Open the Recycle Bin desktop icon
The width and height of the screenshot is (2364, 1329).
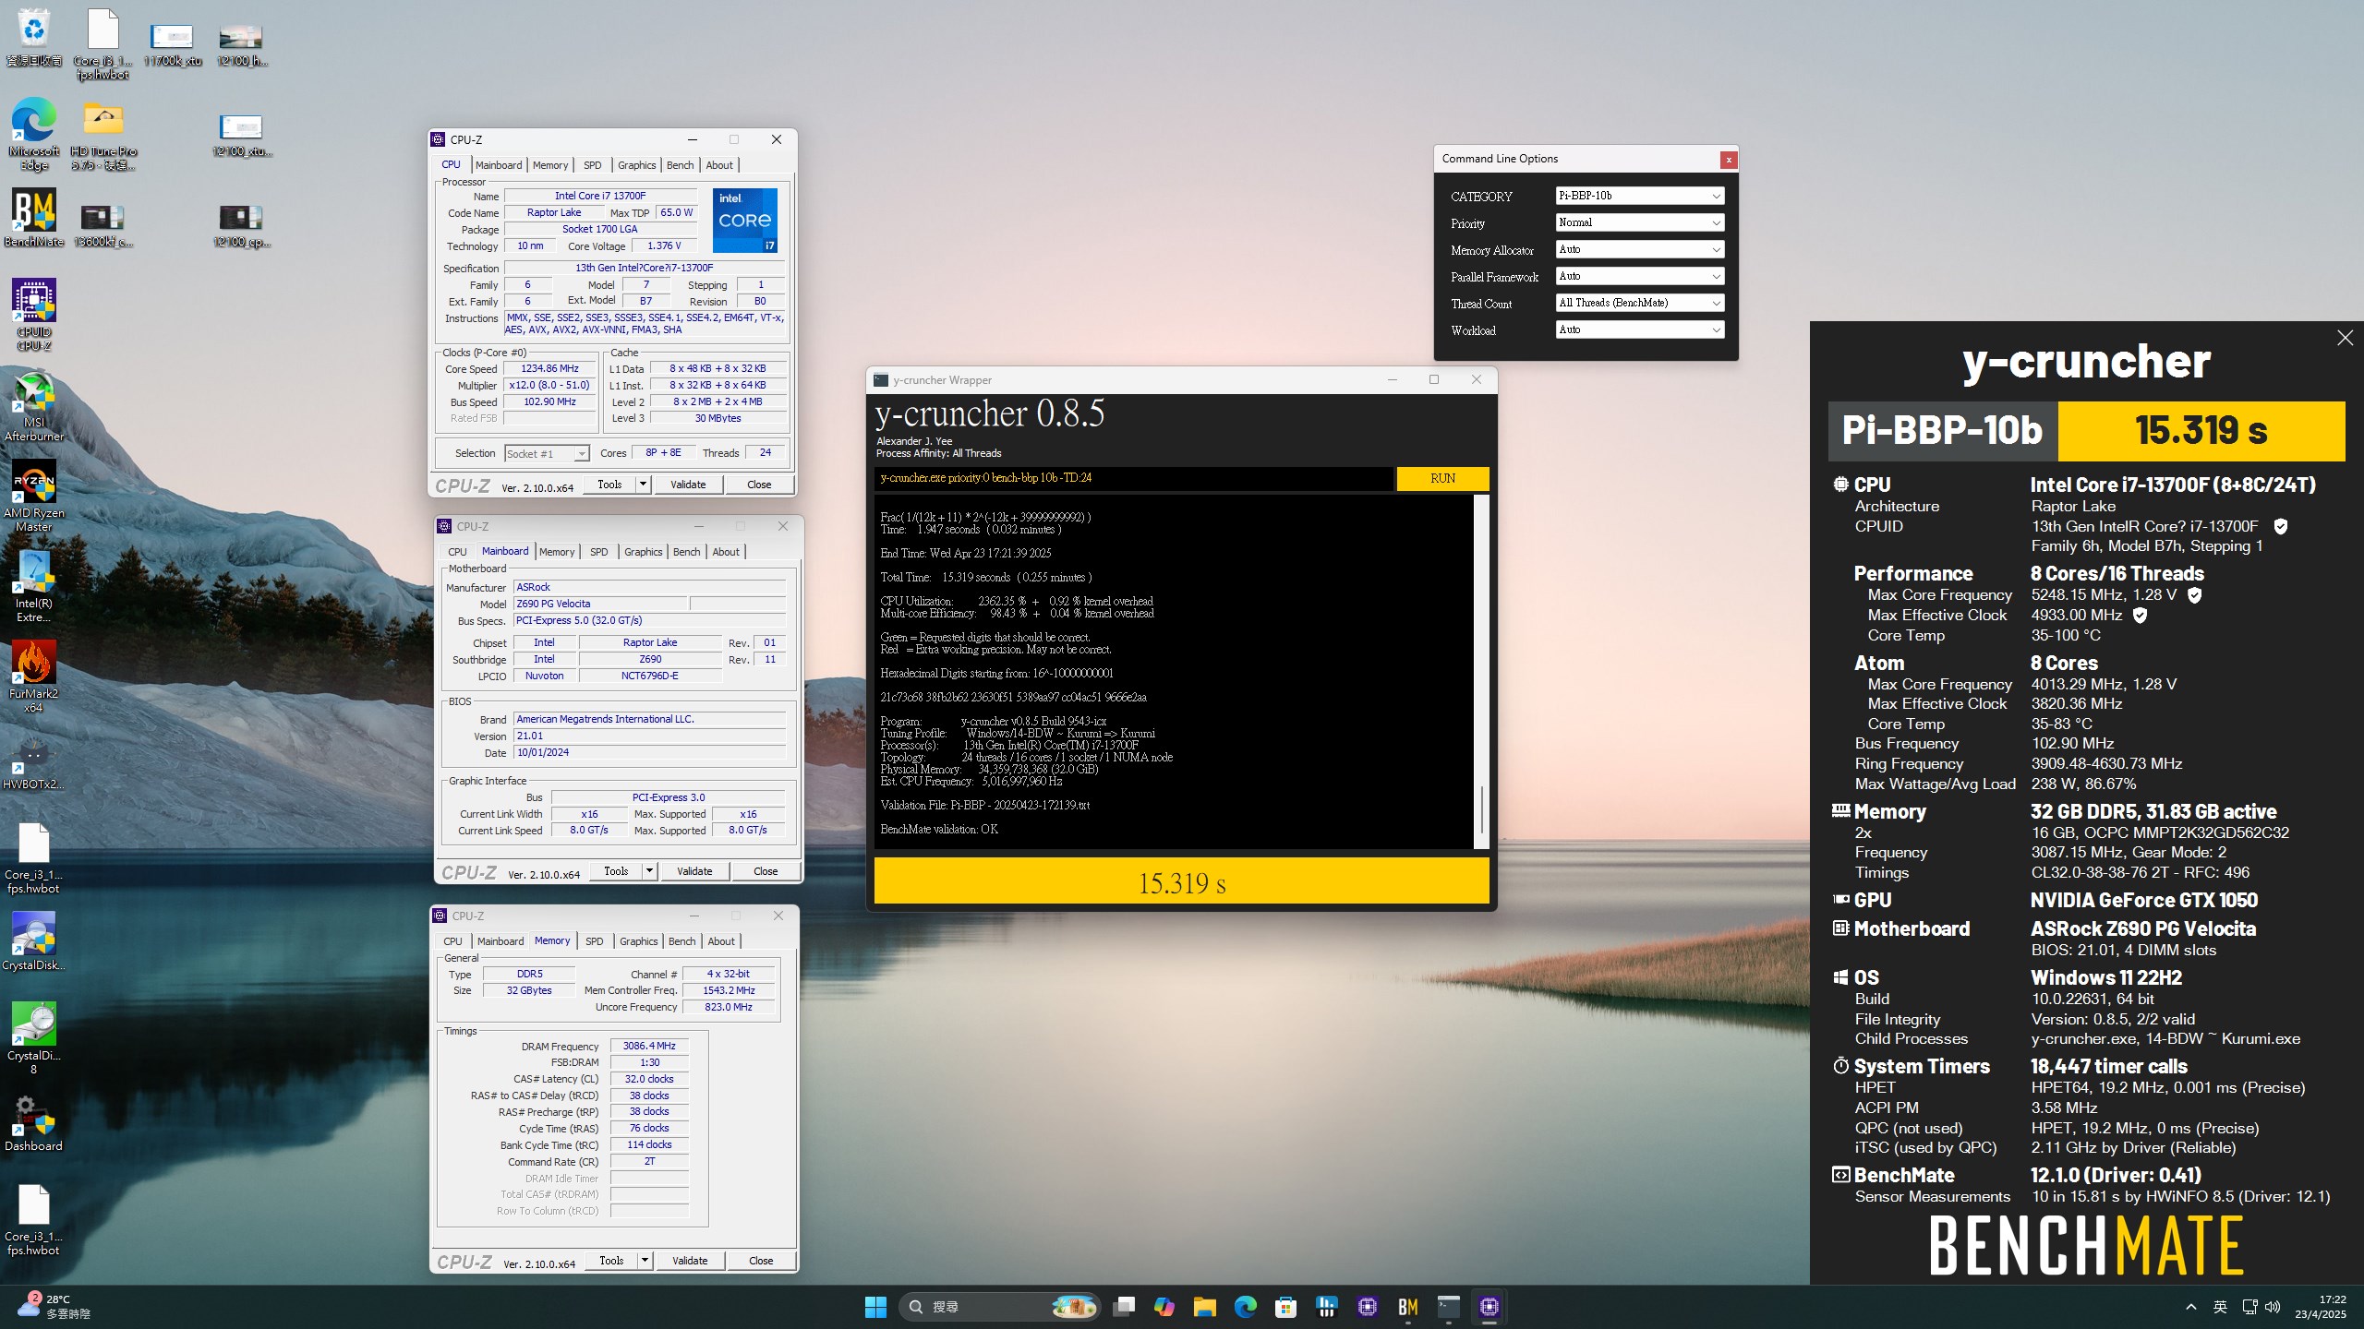[x=33, y=38]
